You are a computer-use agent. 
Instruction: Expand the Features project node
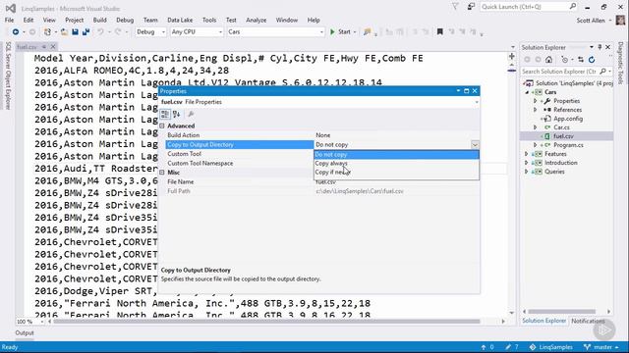527,154
